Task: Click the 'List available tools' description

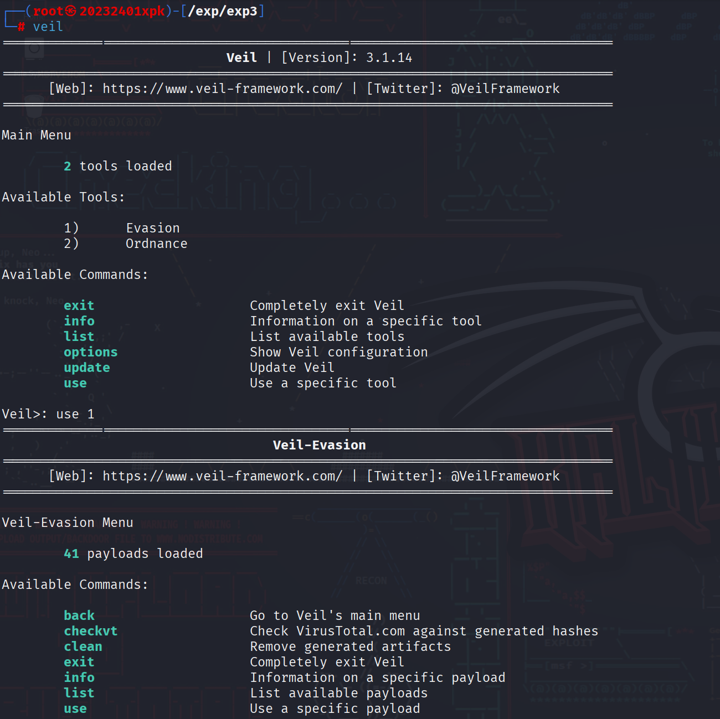Action: (327, 337)
